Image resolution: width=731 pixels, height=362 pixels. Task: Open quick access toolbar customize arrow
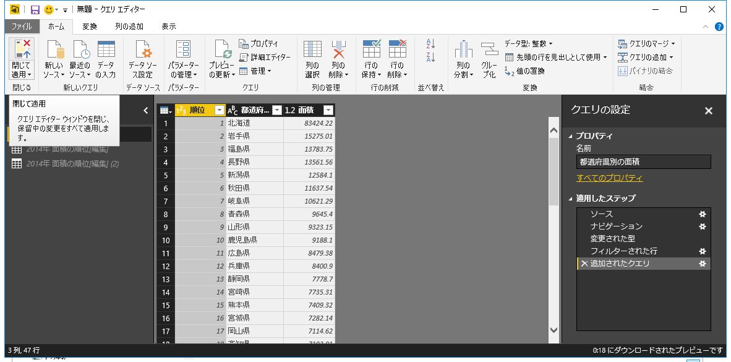[66, 10]
